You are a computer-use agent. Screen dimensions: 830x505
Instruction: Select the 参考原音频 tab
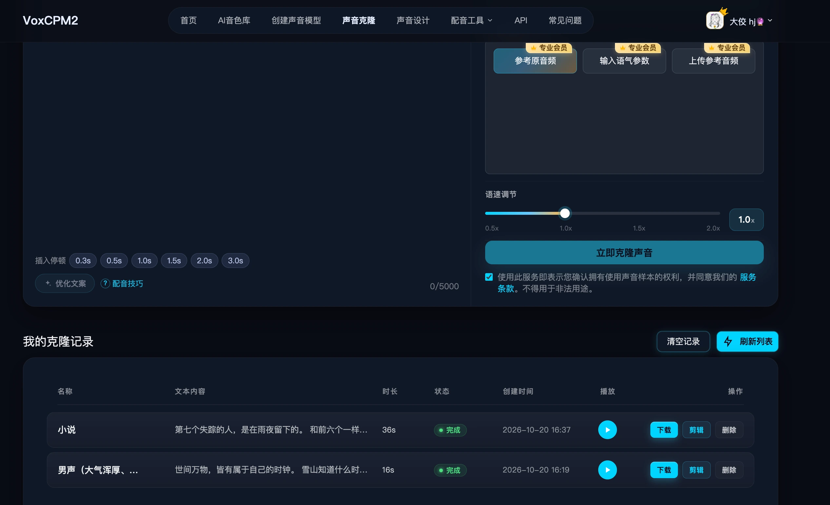coord(535,61)
